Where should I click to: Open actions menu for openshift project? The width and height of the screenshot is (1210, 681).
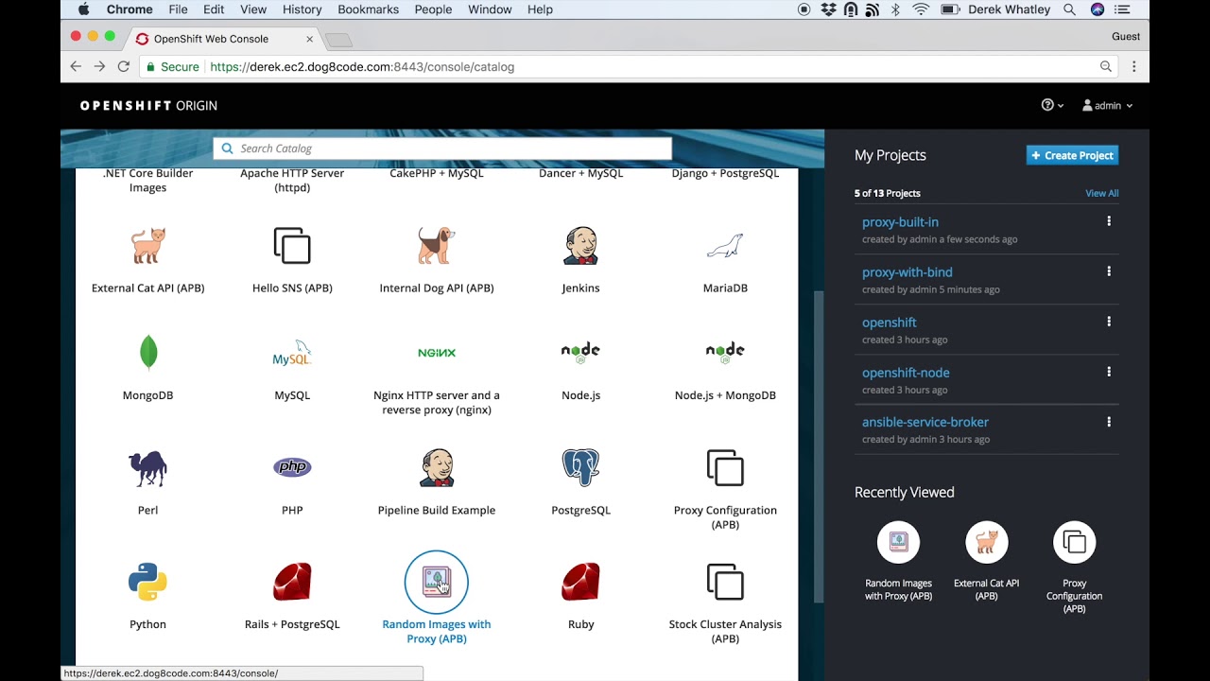click(x=1109, y=322)
